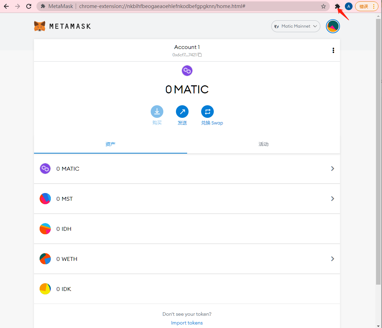Click the Import tokens link
382x328 pixels.
pyautogui.click(x=187, y=323)
